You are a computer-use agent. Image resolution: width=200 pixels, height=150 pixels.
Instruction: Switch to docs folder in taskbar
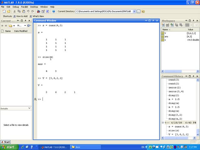tap(85, 147)
